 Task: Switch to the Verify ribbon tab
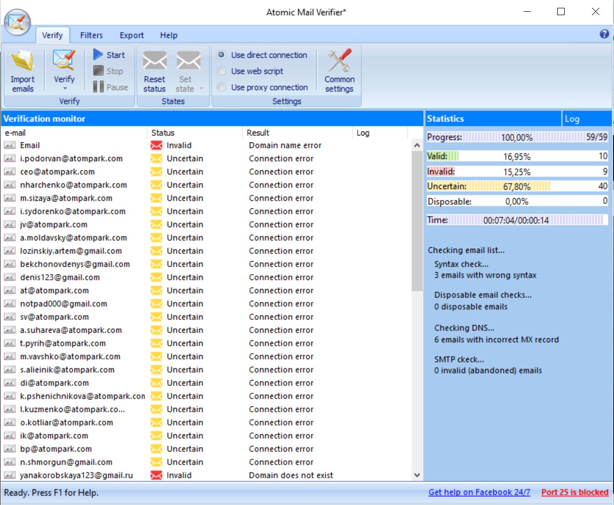(52, 35)
